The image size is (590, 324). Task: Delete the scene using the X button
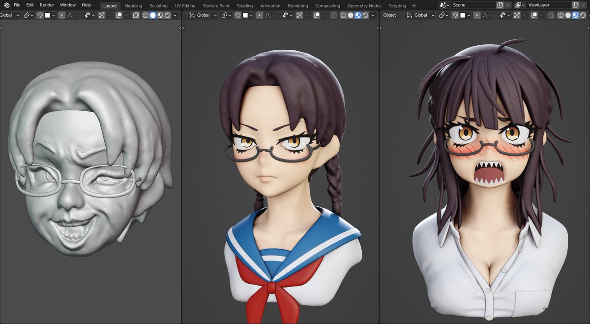coord(508,5)
